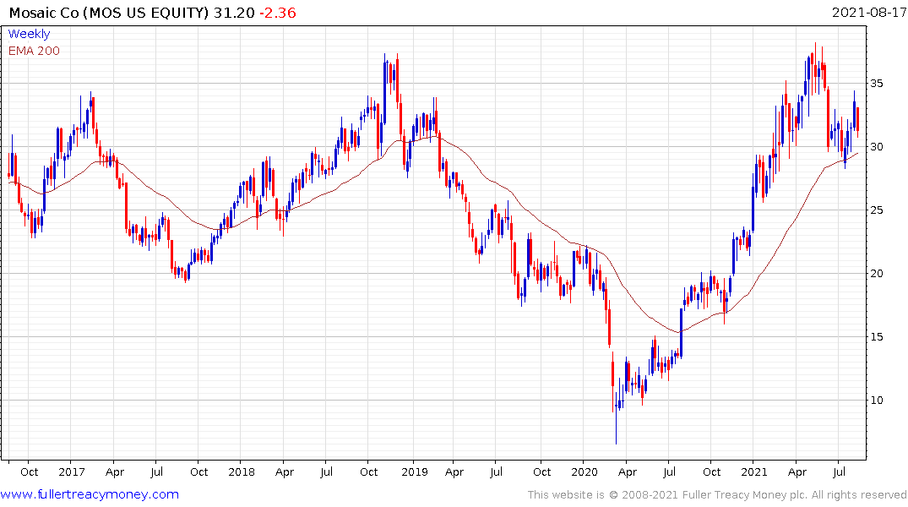
Task: Click the 10 price axis label
Action: [x=877, y=400]
